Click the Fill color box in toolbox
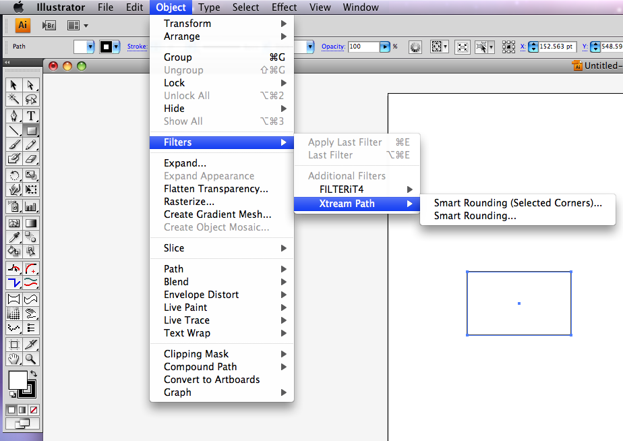The width and height of the screenshot is (623, 441). 18,380
